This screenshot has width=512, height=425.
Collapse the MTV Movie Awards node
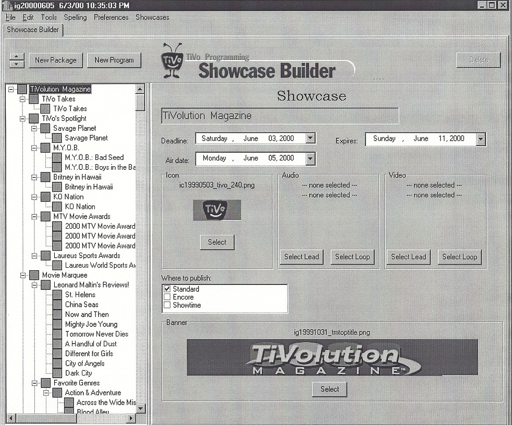tap(34, 216)
